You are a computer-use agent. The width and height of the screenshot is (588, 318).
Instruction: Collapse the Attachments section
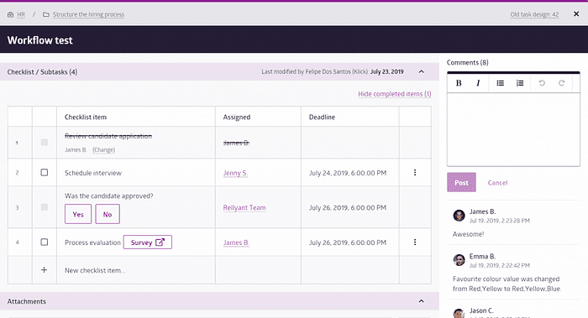click(422, 301)
